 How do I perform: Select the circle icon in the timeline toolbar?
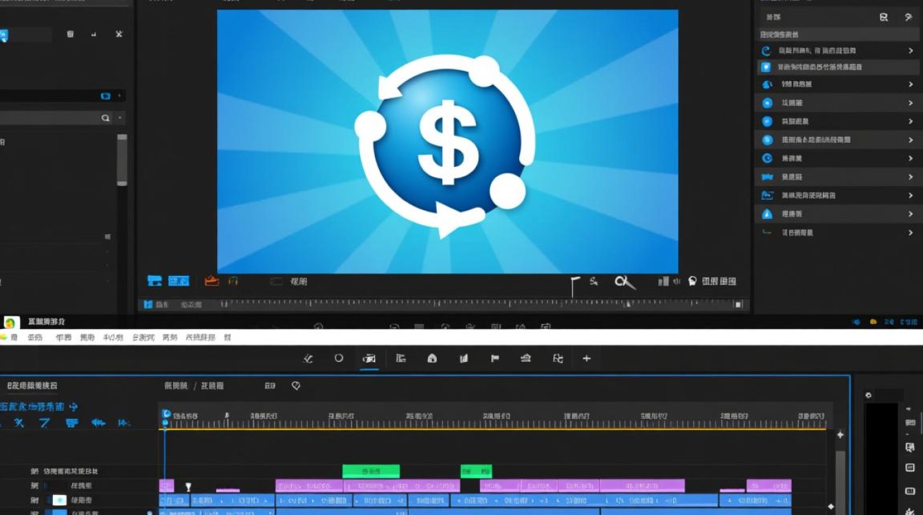tap(339, 358)
